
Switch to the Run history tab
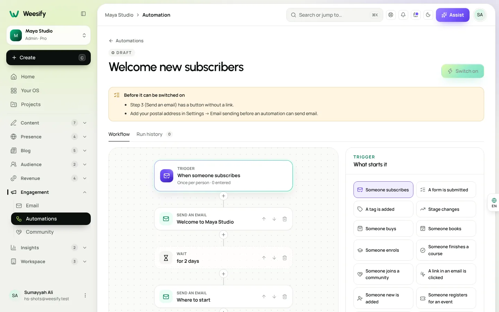154,134
